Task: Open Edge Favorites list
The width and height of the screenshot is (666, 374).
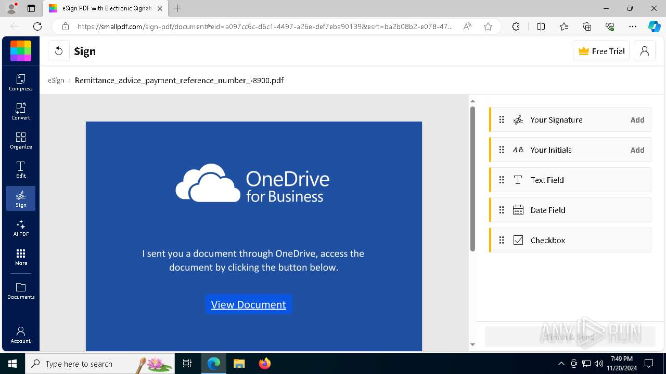Action: click(564, 26)
